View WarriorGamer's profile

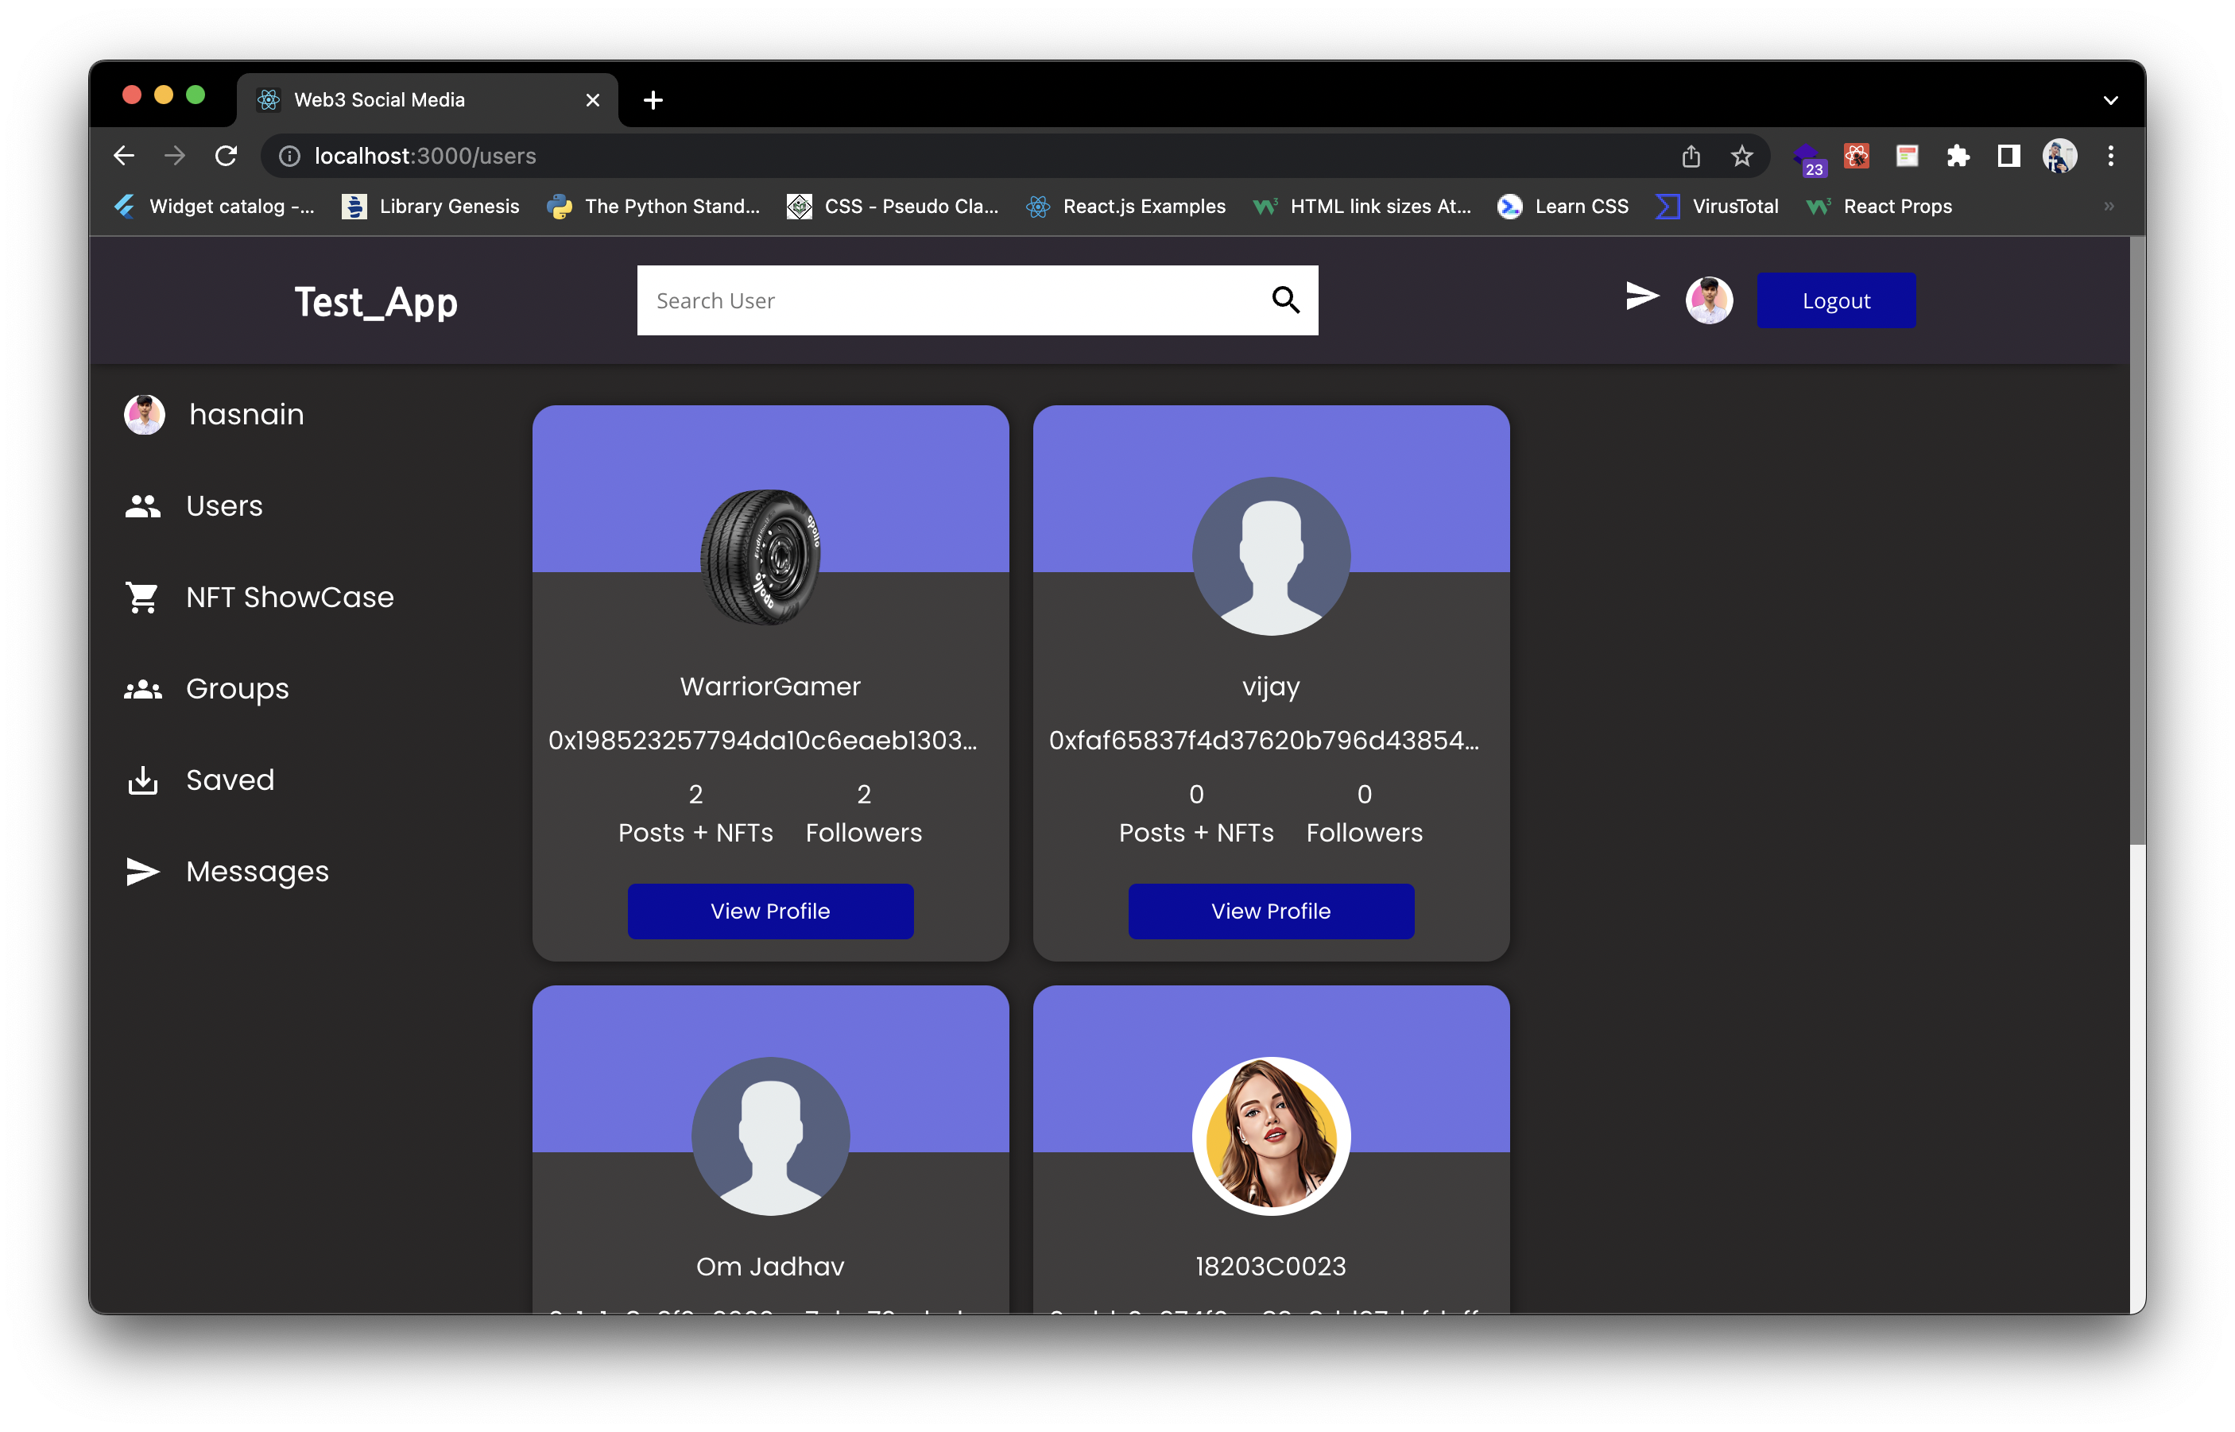tap(770, 911)
